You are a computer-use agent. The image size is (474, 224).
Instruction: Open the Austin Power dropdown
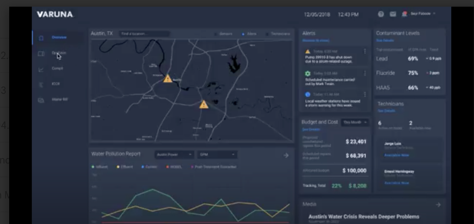click(174, 154)
